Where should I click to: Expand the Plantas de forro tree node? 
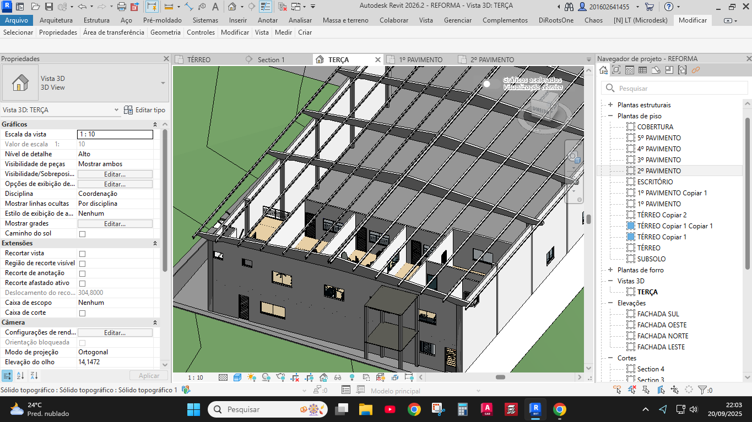coord(610,270)
